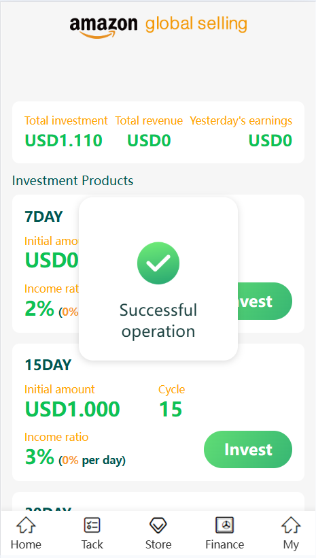Image resolution: width=316 pixels, height=558 pixels.
Task: Invest in the 7DAY product
Action: (265, 301)
